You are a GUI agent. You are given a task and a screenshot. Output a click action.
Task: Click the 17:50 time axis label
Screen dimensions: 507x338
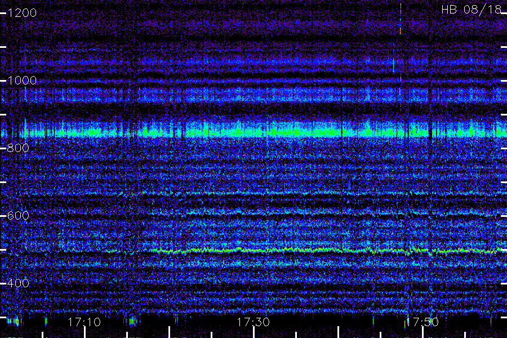click(x=422, y=322)
